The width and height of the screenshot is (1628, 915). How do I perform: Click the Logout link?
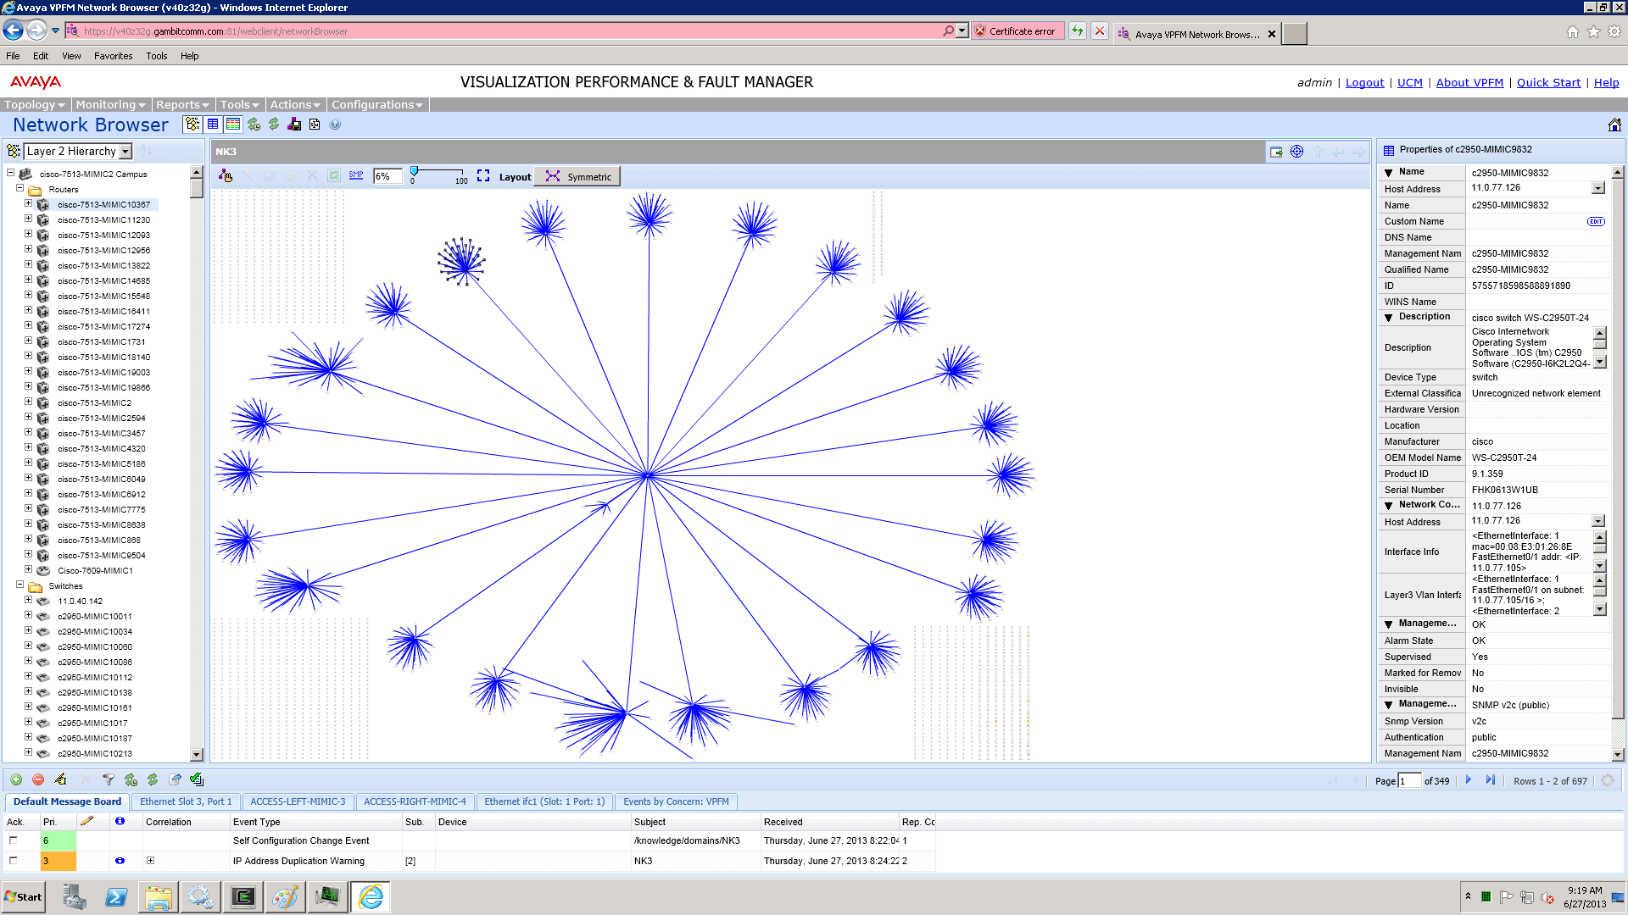coord(1364,83)
